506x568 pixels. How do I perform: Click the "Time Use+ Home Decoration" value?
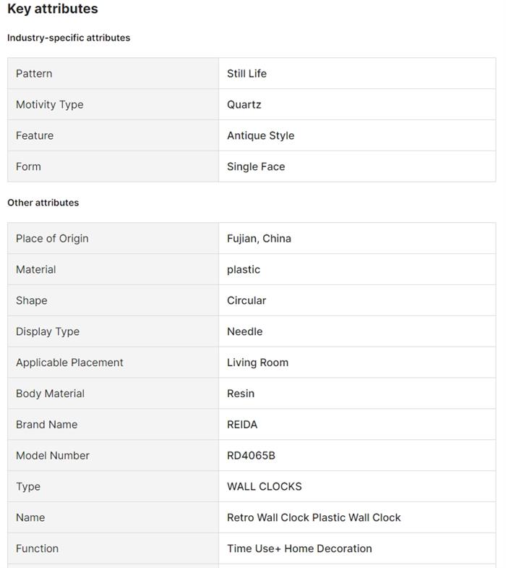[299, 549]
